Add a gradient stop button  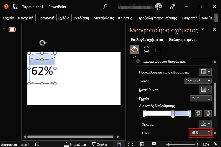[198, 114]
